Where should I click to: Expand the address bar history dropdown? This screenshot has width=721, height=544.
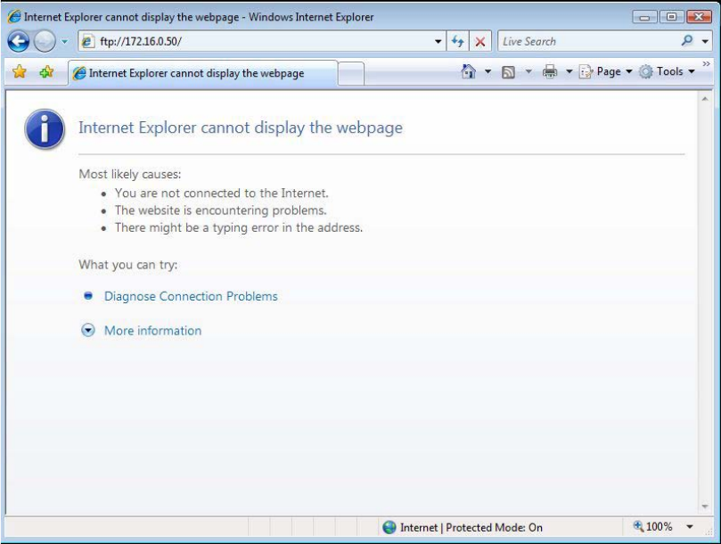(x=438, y=41)
